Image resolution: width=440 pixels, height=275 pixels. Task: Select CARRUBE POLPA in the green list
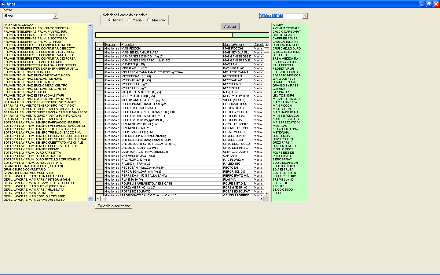coord(285,38)
